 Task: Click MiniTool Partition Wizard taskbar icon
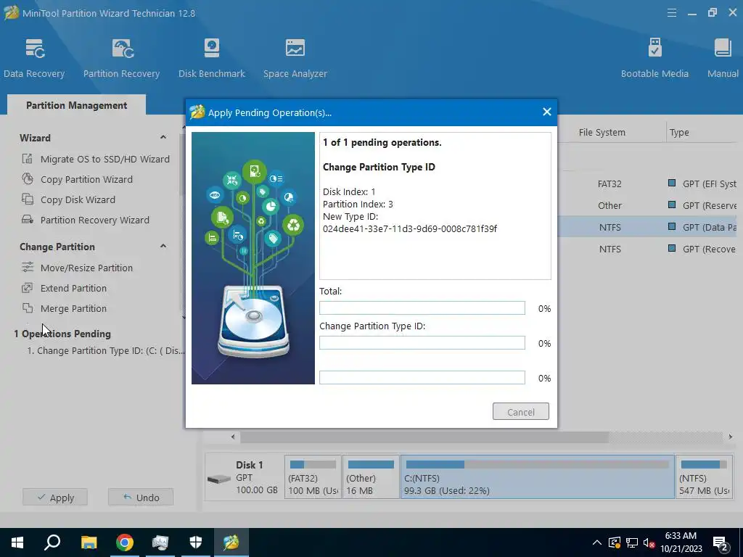pos(231,542)
